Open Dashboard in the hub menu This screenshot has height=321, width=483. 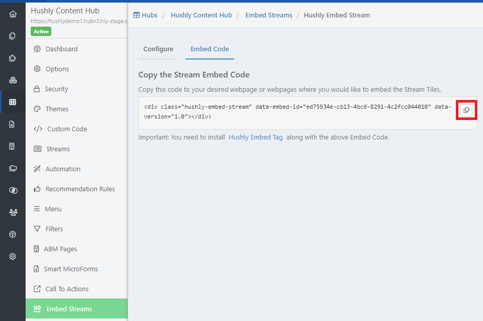[76, 49]
